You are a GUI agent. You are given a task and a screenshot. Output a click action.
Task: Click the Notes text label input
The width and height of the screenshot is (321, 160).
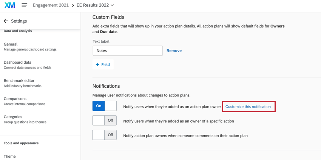pos(127,50)
